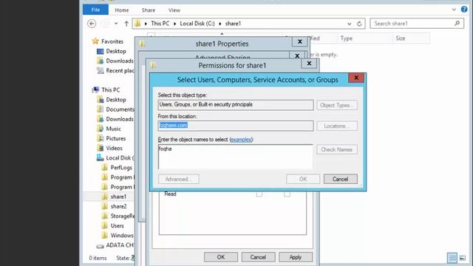Open the File ribbon tab
473x266 pixels.
[95, 10]
